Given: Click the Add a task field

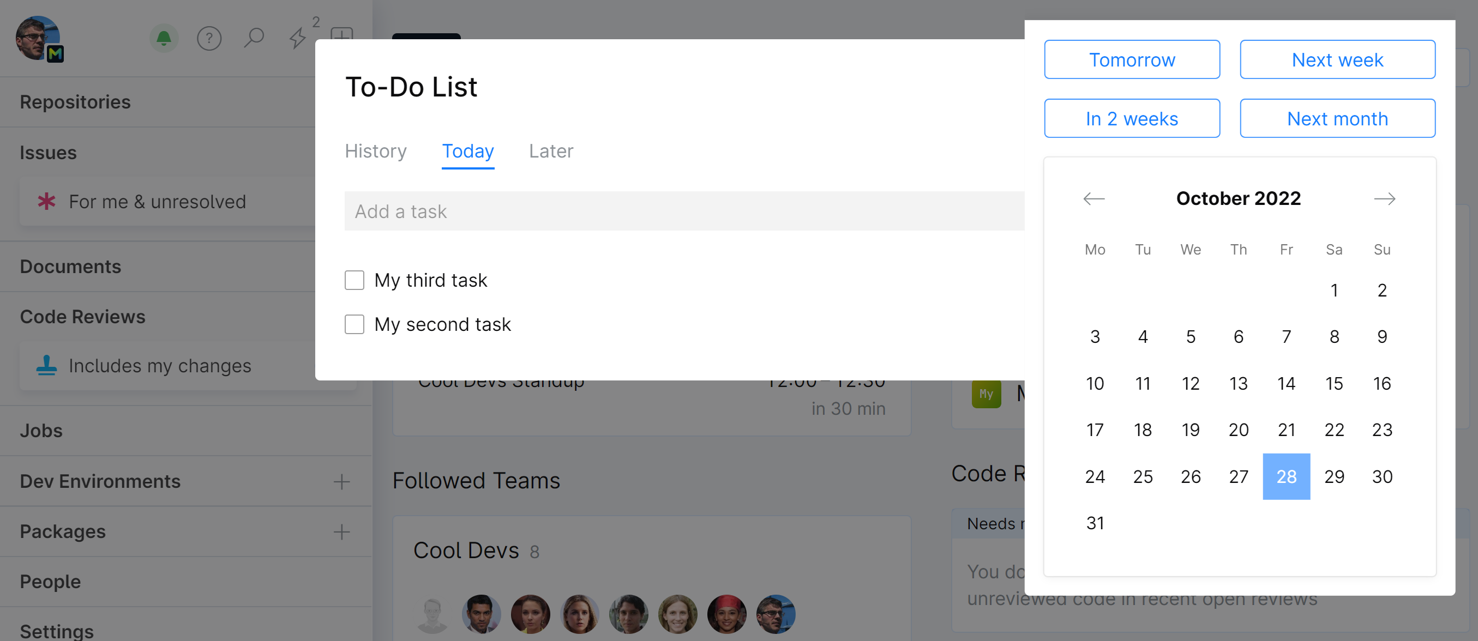Looking at the screenshot, I should pyautogui.click(x=683, y=211).
